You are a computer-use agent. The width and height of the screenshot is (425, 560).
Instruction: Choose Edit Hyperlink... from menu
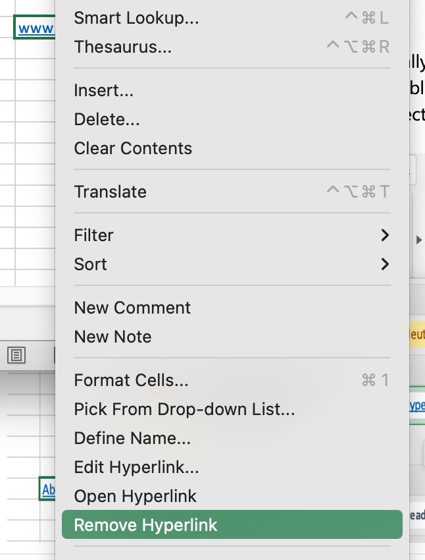pyautogui.click(x=136, y=467)
